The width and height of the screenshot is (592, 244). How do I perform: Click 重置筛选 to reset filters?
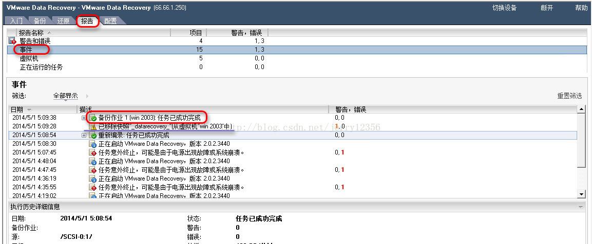(x=570, y=96)
